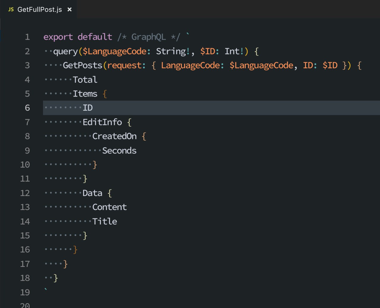Click closing brace on line 16
Viewport: 380px width, 308px height.
point(75,250)
